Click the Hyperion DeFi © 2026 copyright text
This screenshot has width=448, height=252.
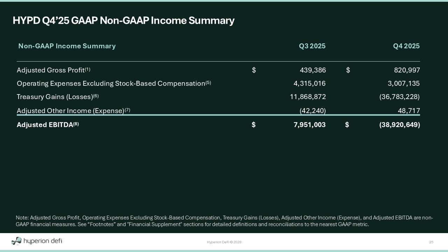[224, 242]
